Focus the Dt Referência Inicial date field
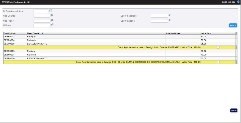Viewport: 241px width, 123px height. pos(41,11)
